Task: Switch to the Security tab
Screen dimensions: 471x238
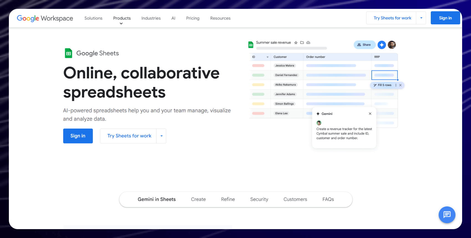Action: point(259,199)
